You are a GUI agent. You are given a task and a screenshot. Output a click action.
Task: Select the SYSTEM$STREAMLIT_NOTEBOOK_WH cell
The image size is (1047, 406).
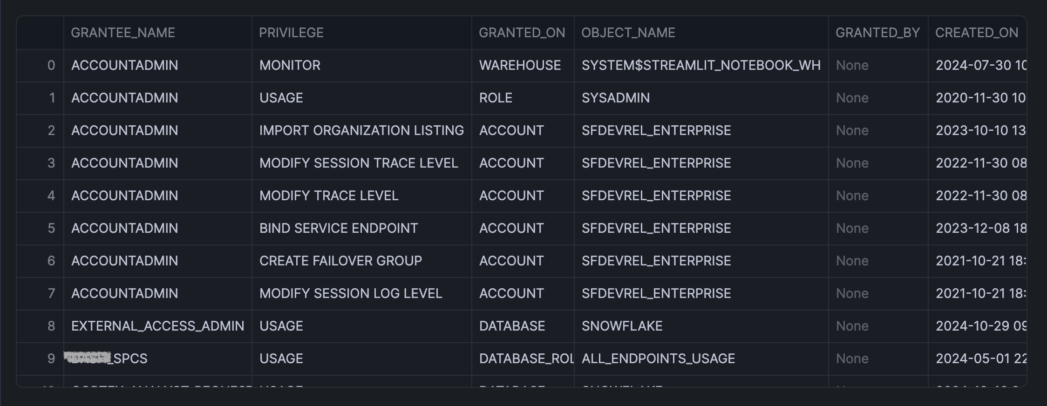(x=701, y=65)
